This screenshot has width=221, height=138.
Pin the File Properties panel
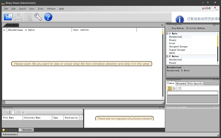click(x=214, y=79)
